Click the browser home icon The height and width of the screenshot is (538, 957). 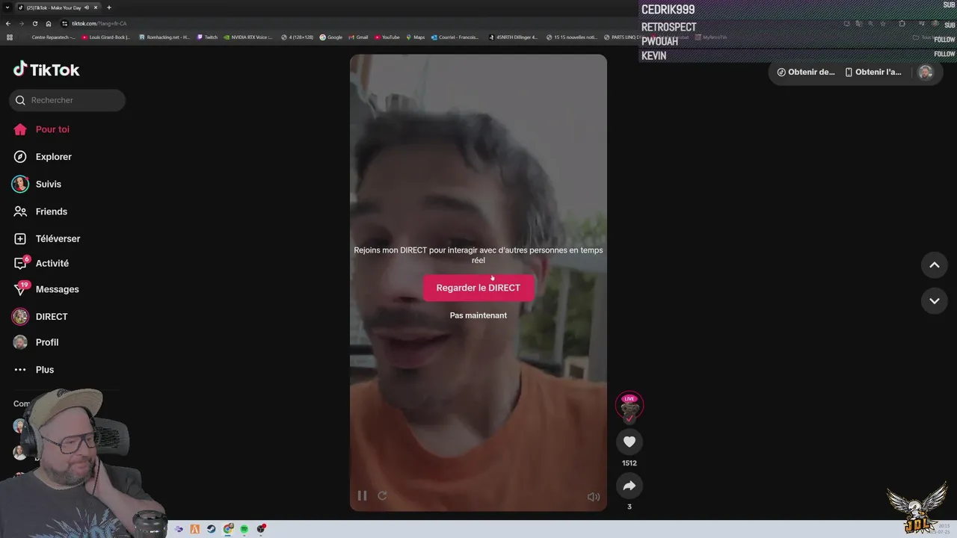click(49, 23)
